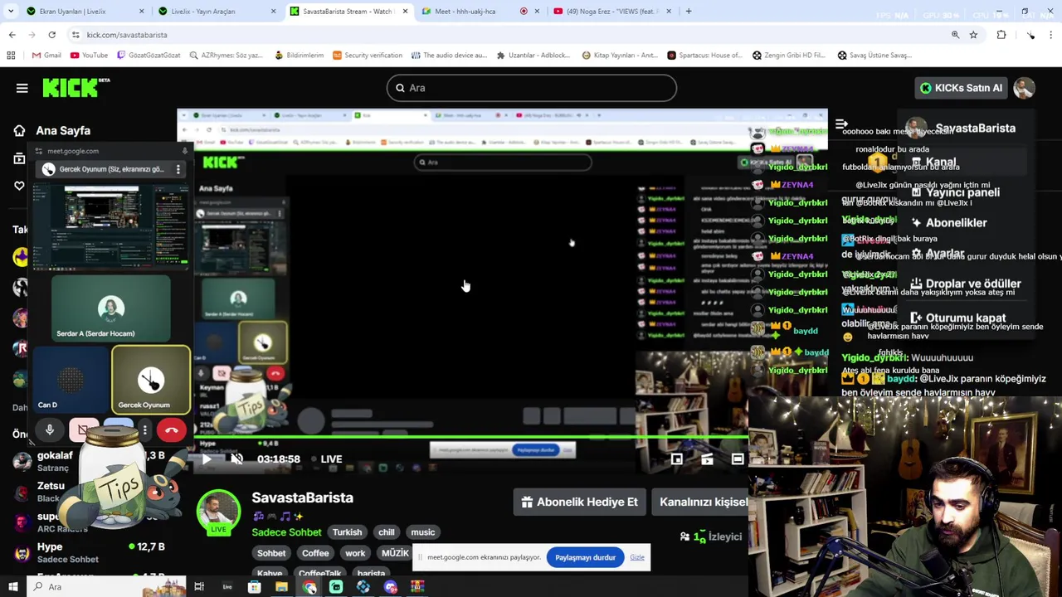Toggle the Meet camera-off button
Viewport: 1062px width, 597px height.
pos(83,430)
